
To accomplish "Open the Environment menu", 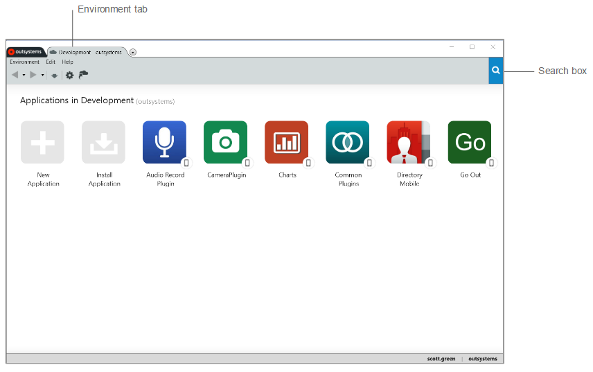I will 24,62.
